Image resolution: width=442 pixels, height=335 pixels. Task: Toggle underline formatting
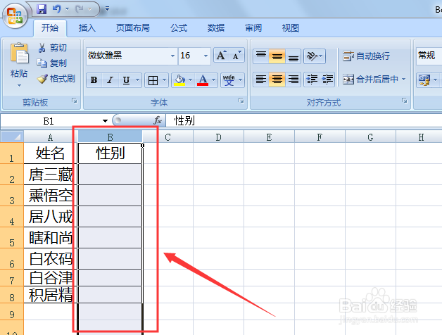point(126,80)
